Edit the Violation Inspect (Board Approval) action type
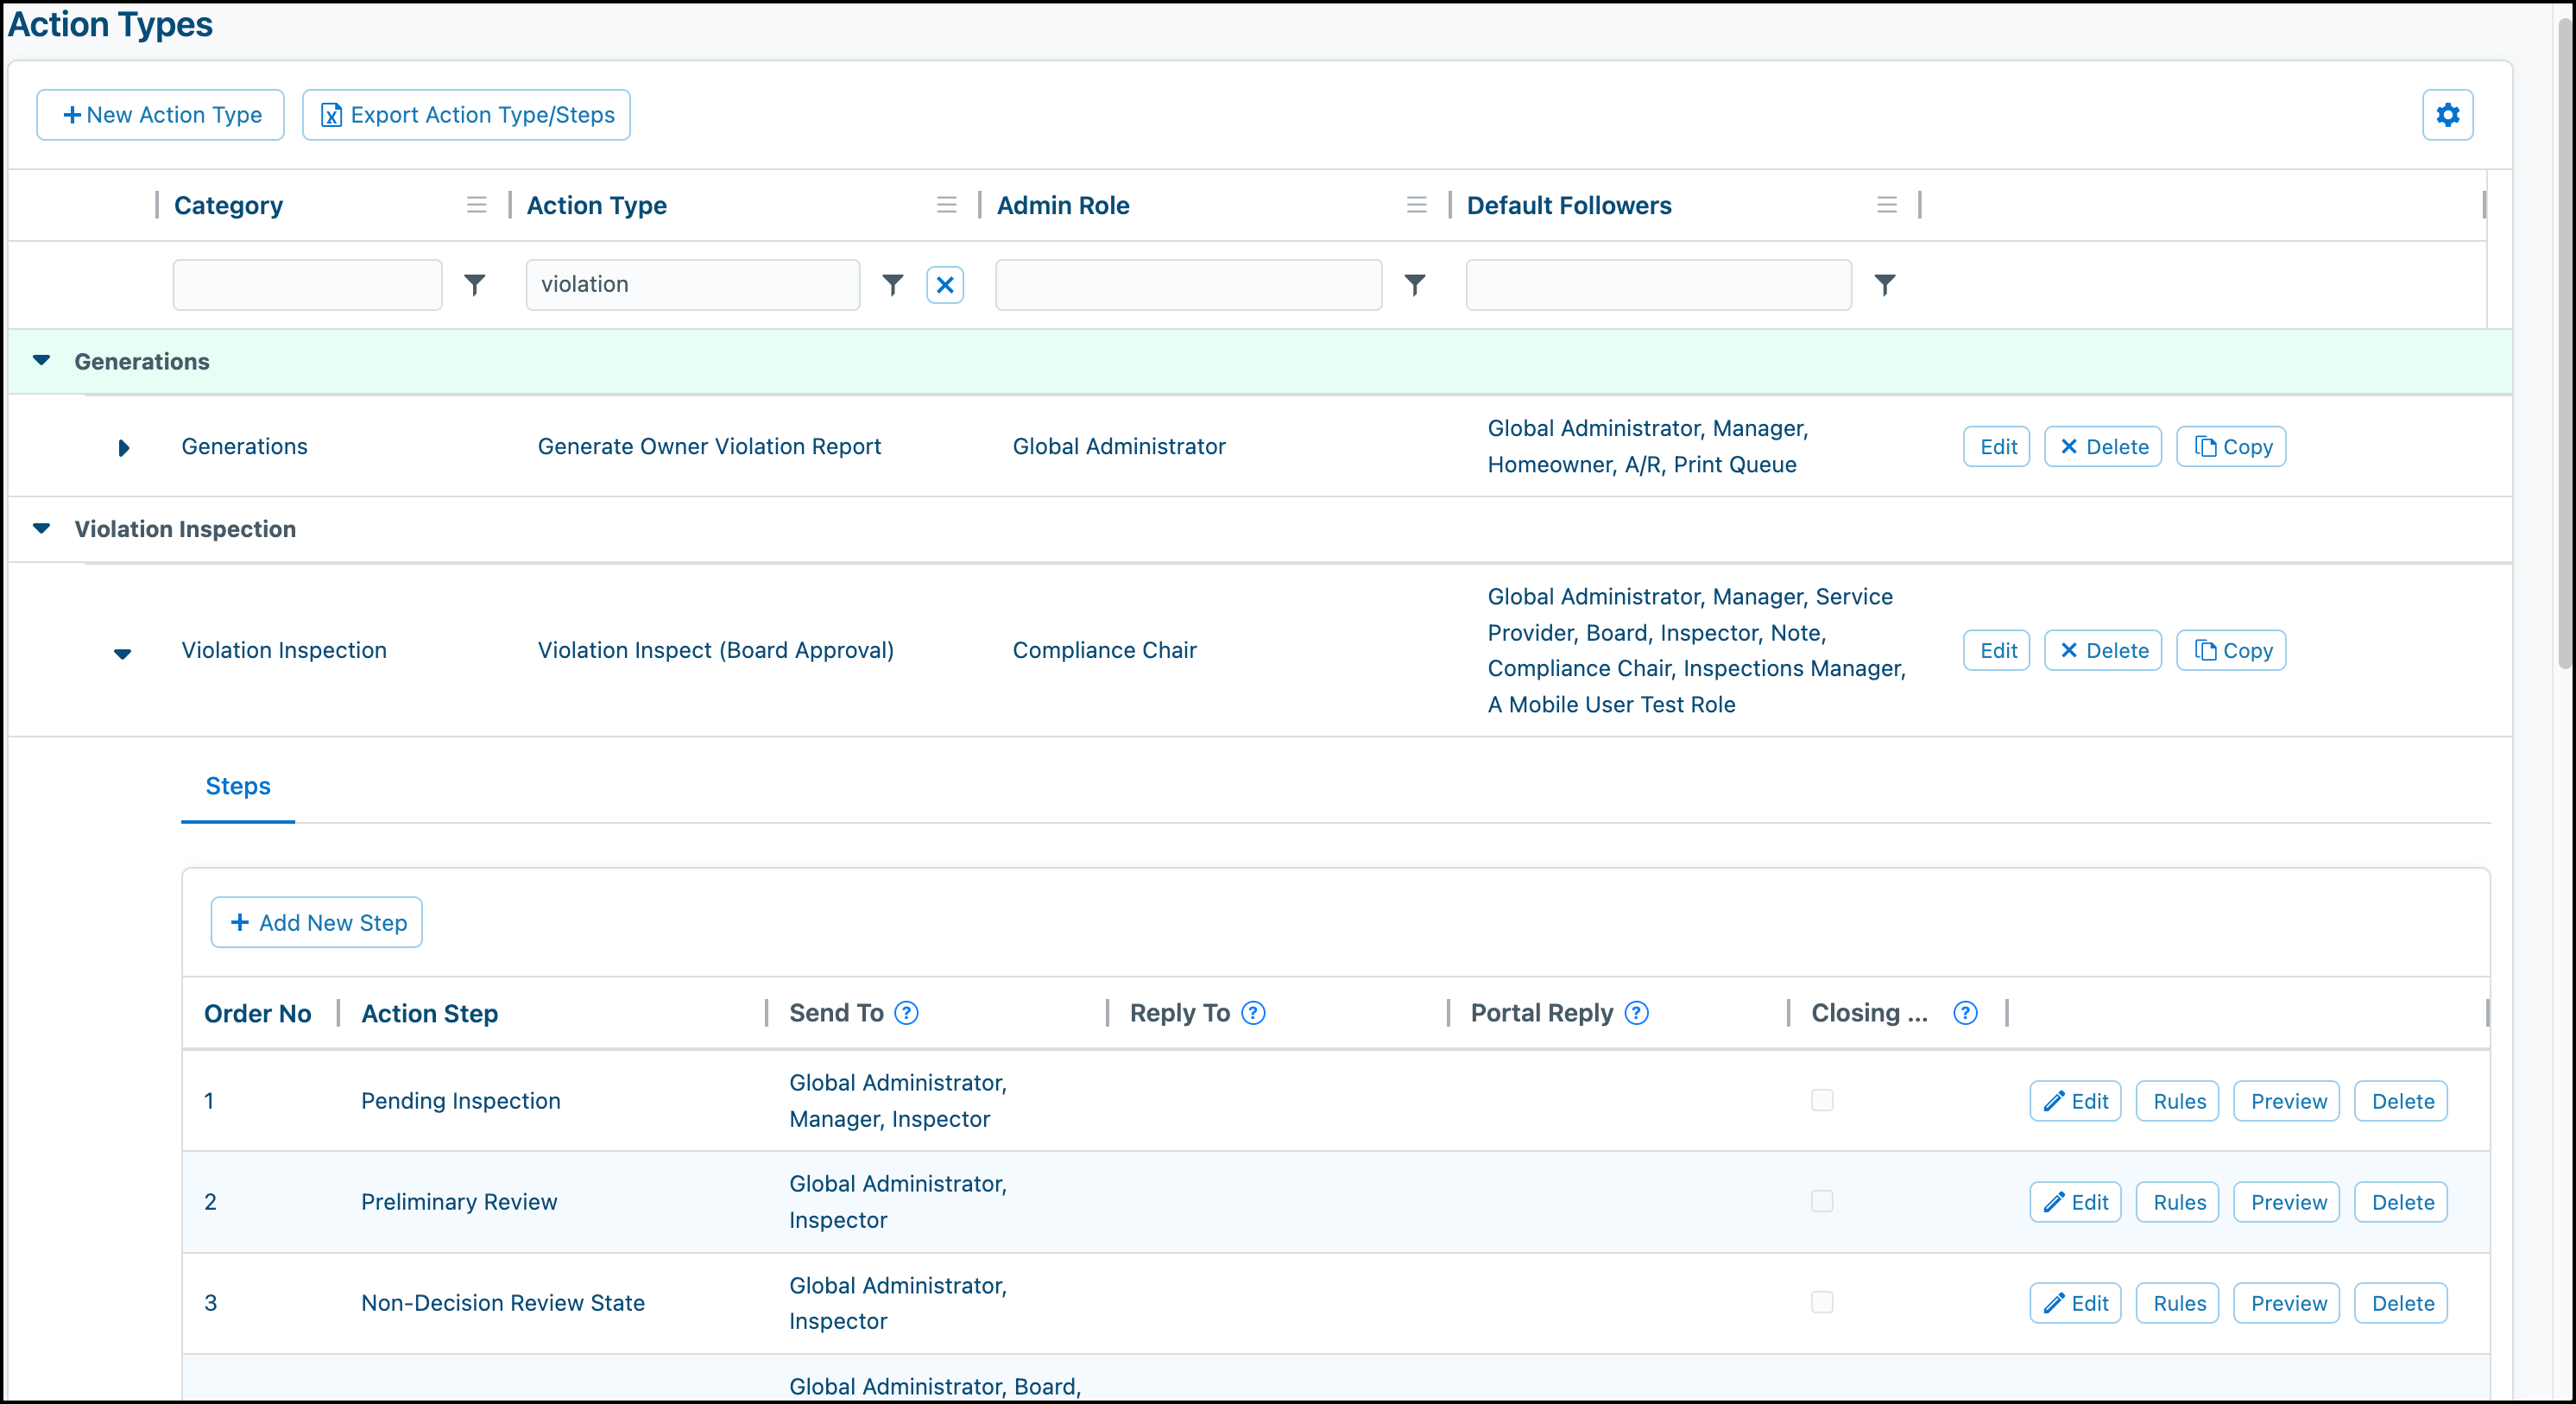2576x1404 pixels. 1997,651
